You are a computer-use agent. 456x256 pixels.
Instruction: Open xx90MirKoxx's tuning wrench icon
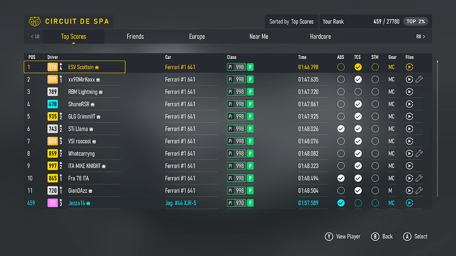pyautogui.click(x=419, y=79)
